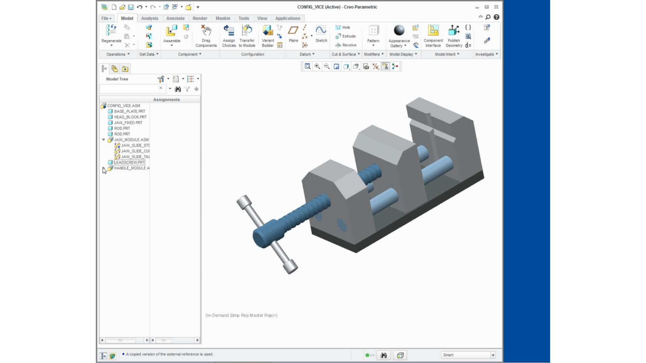The height and width of the screenshot is (363, 646).
Task: Click the Publish Geometry icon
Action: 454,30
